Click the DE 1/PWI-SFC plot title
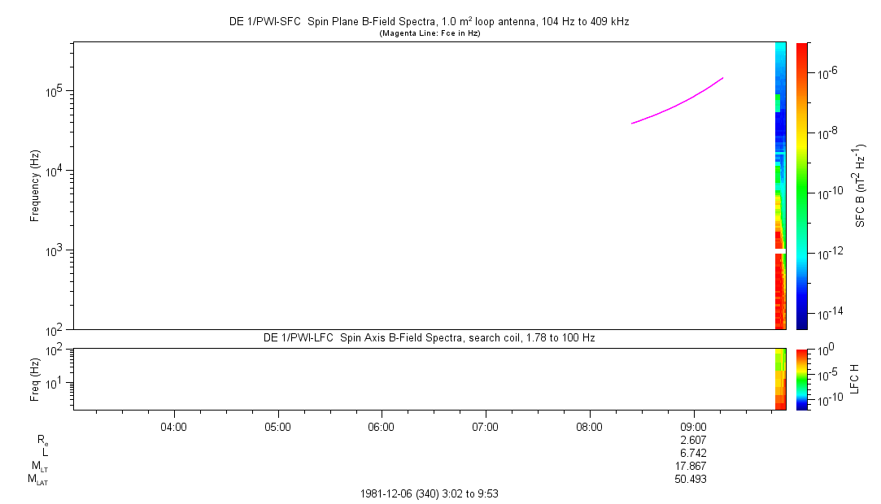 [x=429, y=22]
